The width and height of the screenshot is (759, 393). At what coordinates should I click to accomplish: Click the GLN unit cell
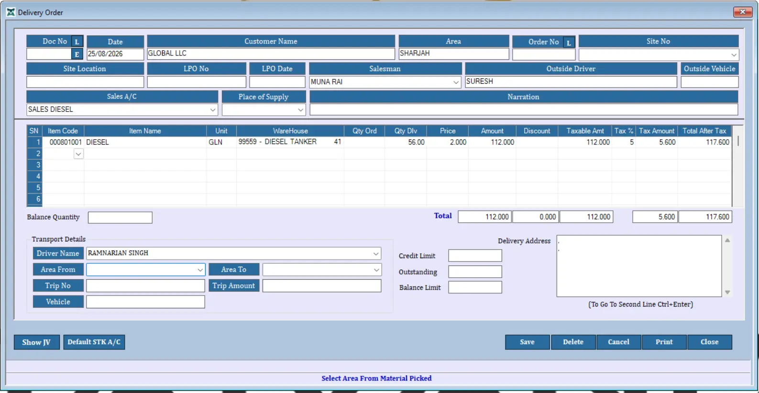tap(221, 142)
